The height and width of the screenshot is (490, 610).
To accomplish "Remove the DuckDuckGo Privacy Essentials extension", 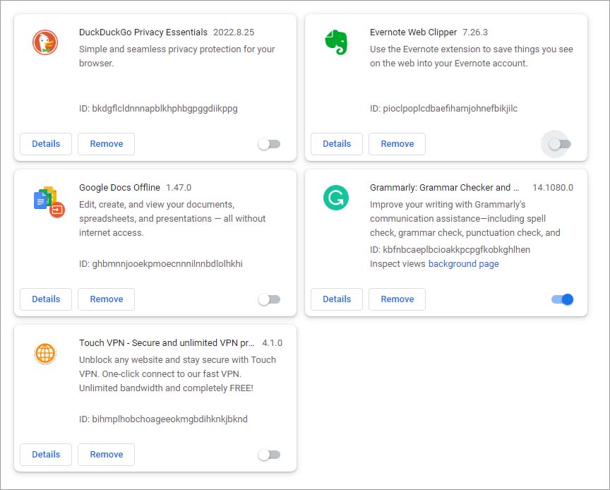I will point(107,144).
